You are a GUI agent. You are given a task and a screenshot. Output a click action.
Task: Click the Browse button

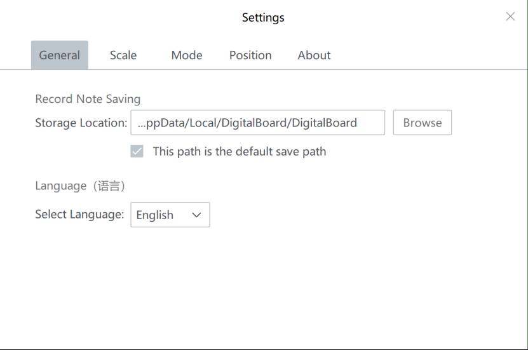(423, 123)
